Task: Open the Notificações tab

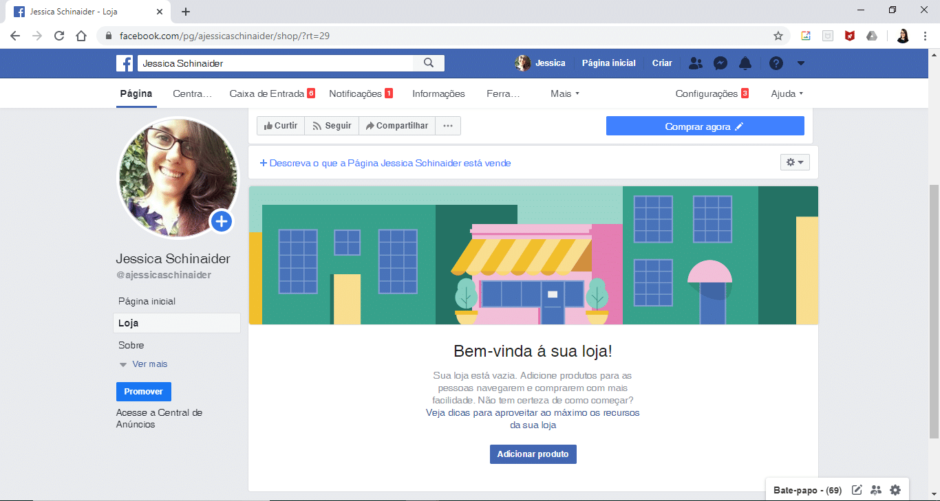Action: [361, 93]
